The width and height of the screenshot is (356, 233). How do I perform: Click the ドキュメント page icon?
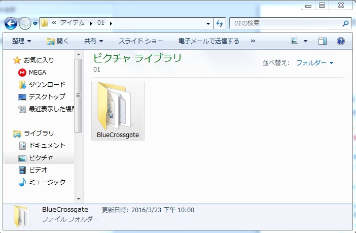click(x=22, y=146)
